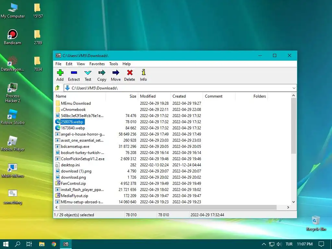Select Roblox Studio desktop shortcut
This screenshot has width=332, height=249.
[13, 117]
